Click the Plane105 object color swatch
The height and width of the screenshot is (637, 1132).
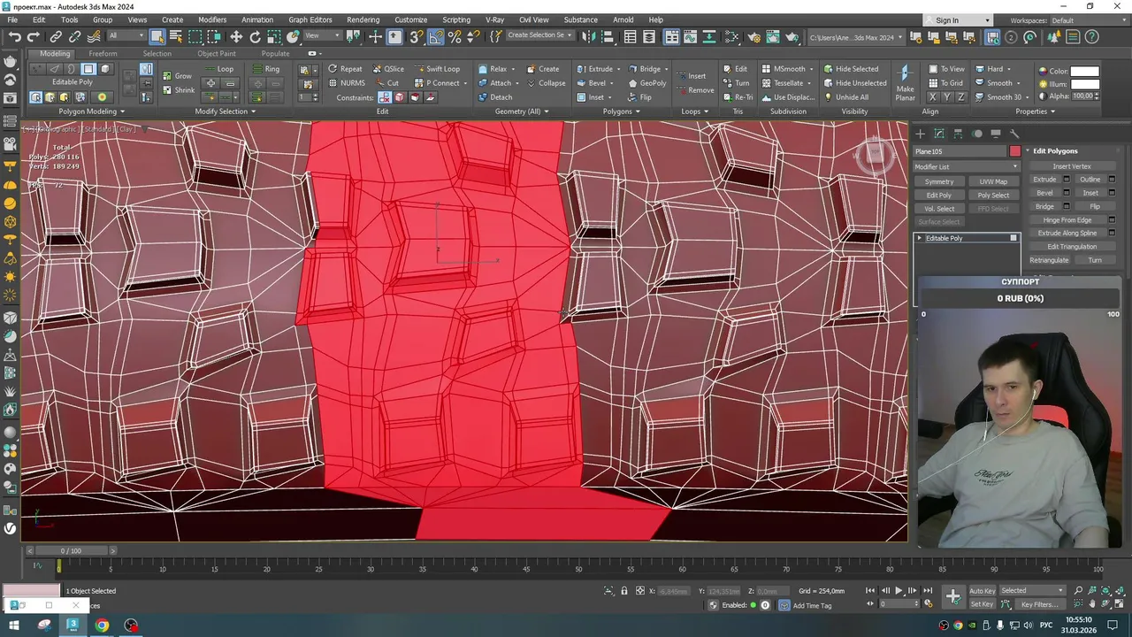pos(1014,151)
